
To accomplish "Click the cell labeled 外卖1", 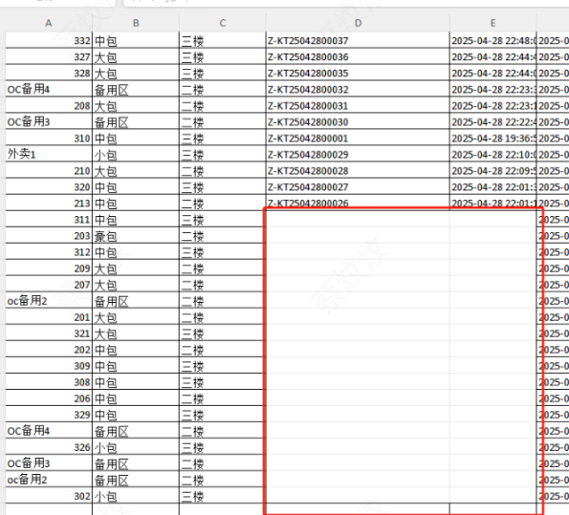I will pos(49,155).
